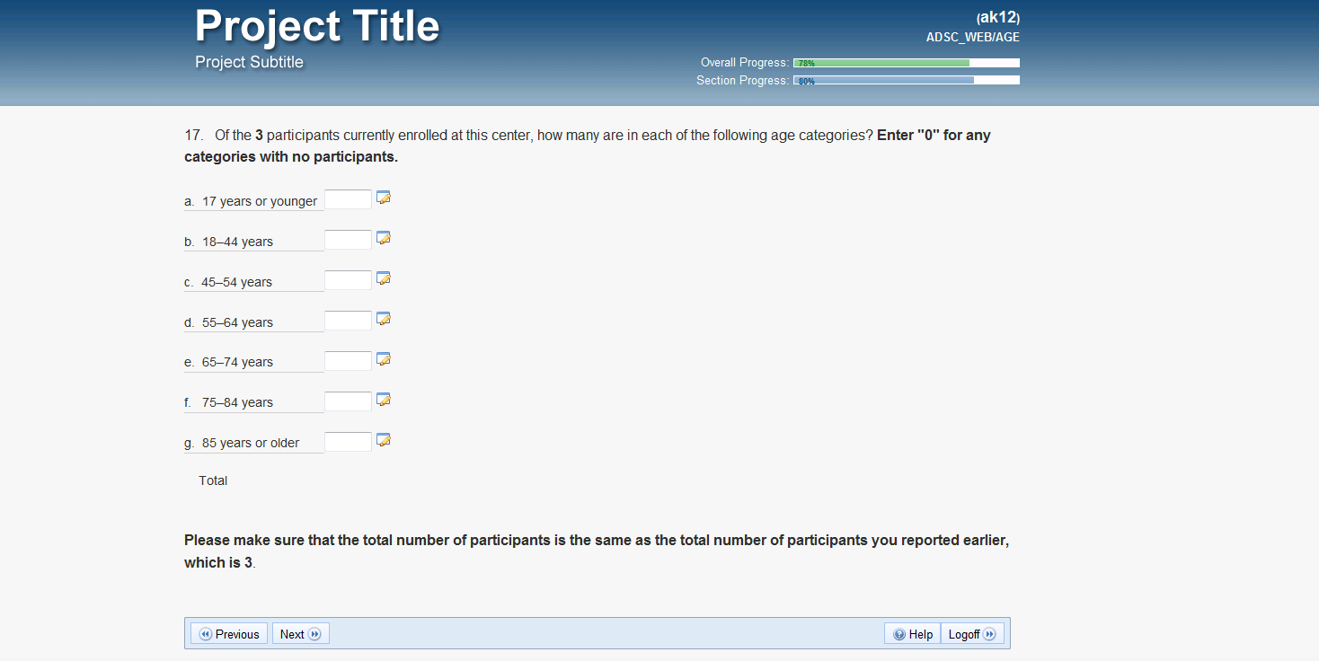
Task: Select the 45–54 years text box
Action: pos(348,280)
